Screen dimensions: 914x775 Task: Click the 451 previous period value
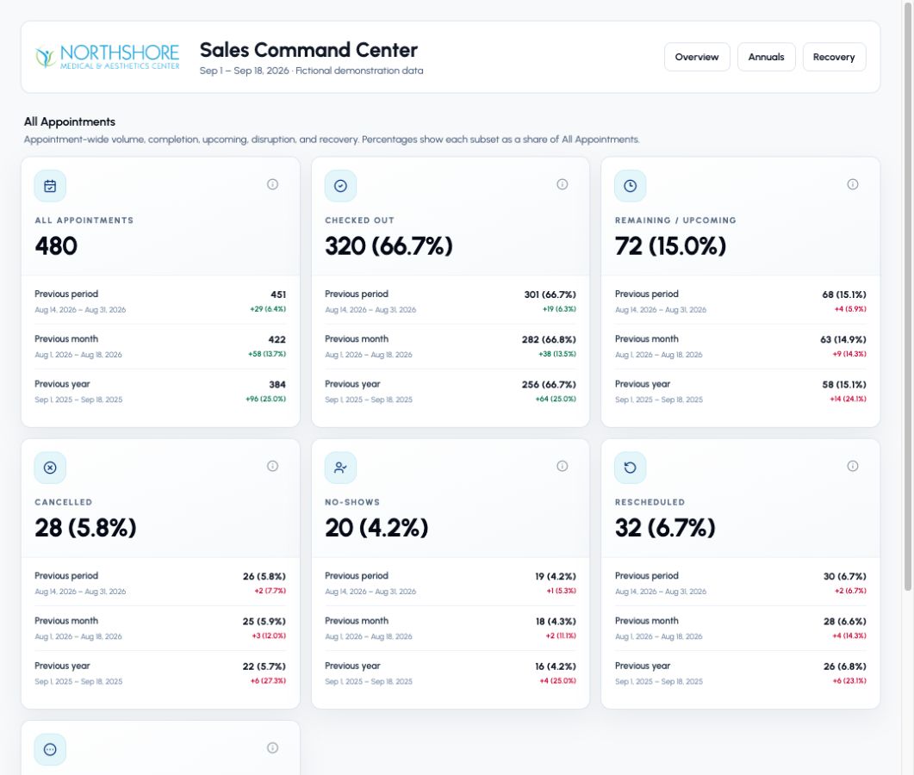pos(278,294)
